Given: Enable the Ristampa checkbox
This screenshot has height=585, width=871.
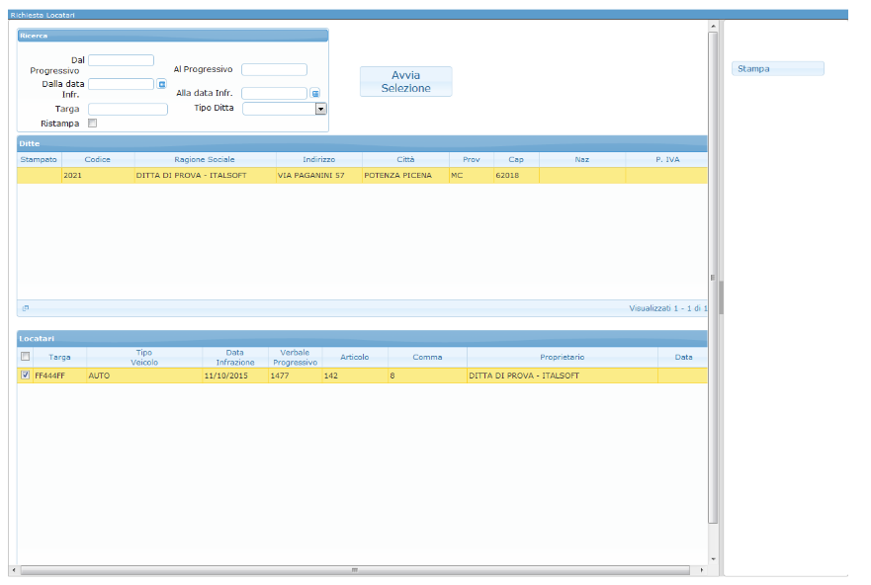Looking at the screenshot, I should (93, 124).
